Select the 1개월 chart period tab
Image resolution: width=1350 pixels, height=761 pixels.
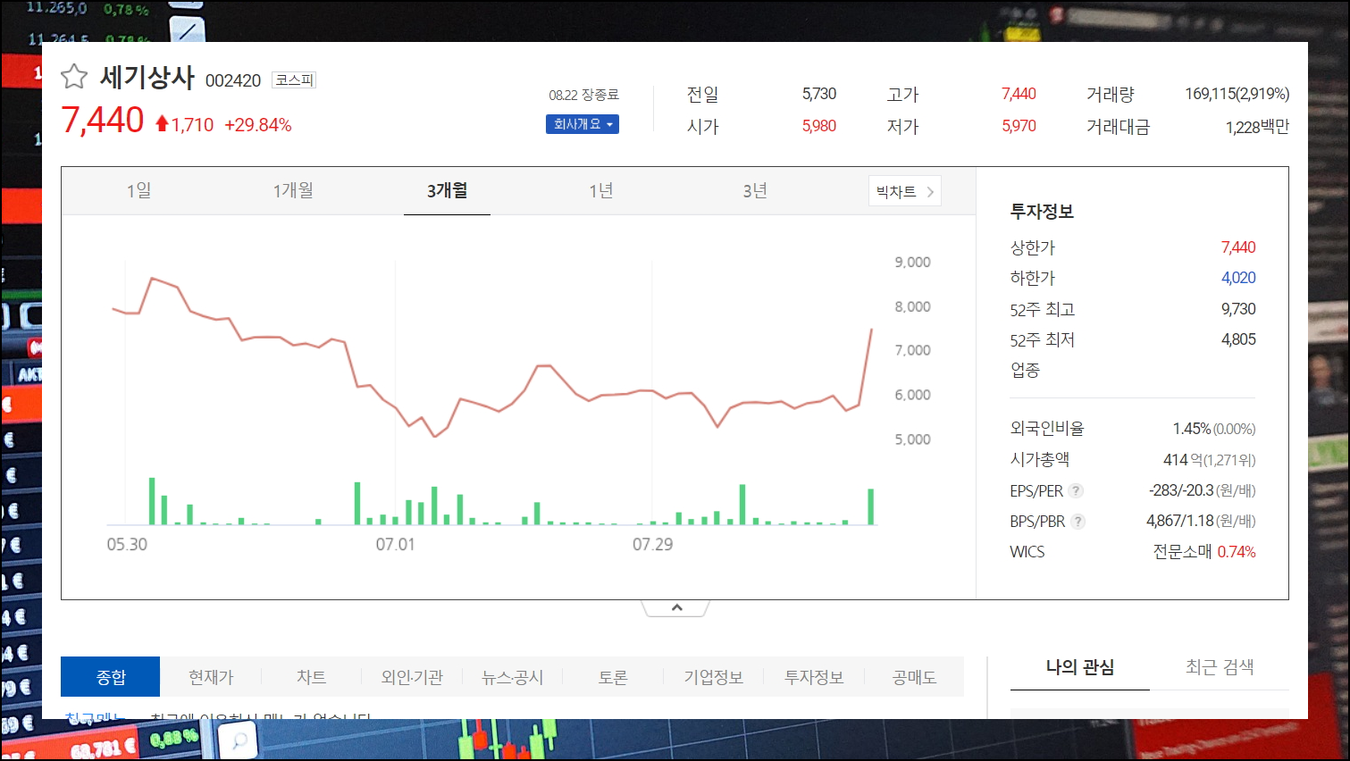tap(293, 190)
